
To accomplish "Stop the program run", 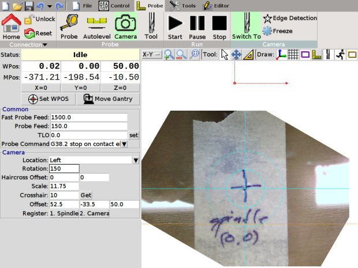I will tap(219, 27).
